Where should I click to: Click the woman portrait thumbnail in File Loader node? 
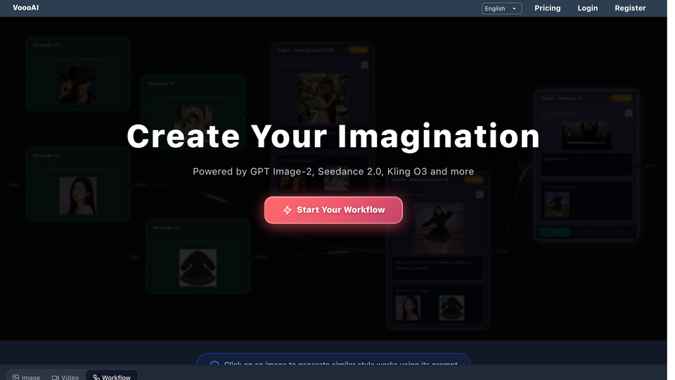click(x=78, y=196)
